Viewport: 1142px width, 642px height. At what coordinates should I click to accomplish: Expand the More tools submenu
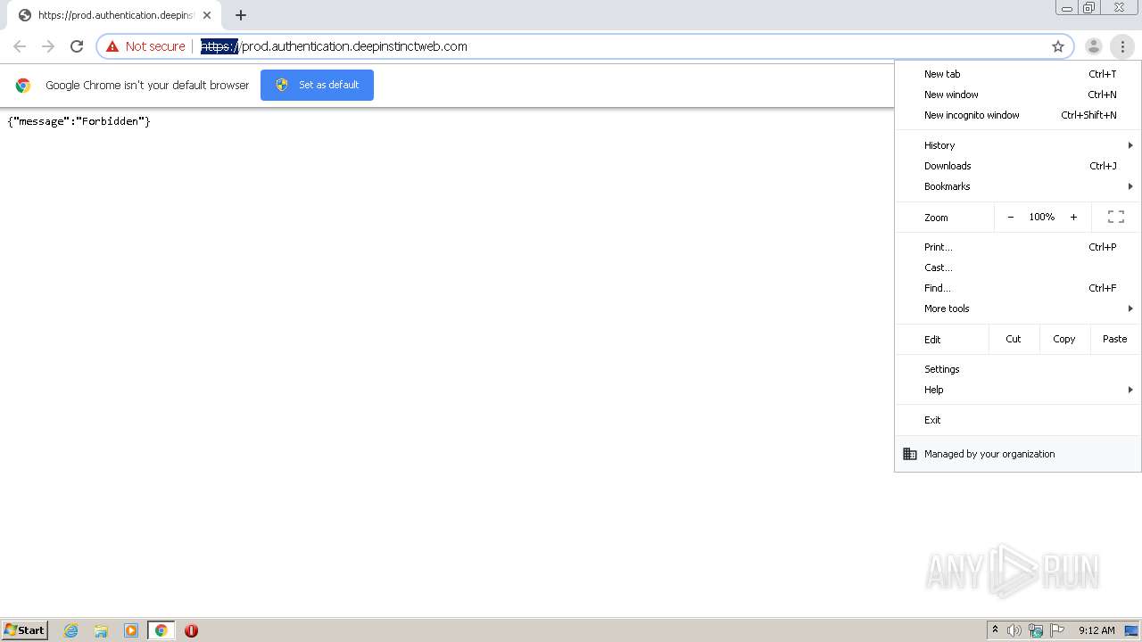pos(1018,309)
